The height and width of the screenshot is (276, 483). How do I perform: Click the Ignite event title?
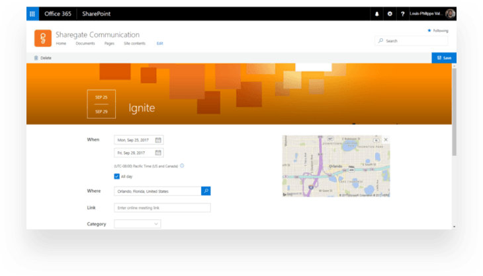[142, 108]
